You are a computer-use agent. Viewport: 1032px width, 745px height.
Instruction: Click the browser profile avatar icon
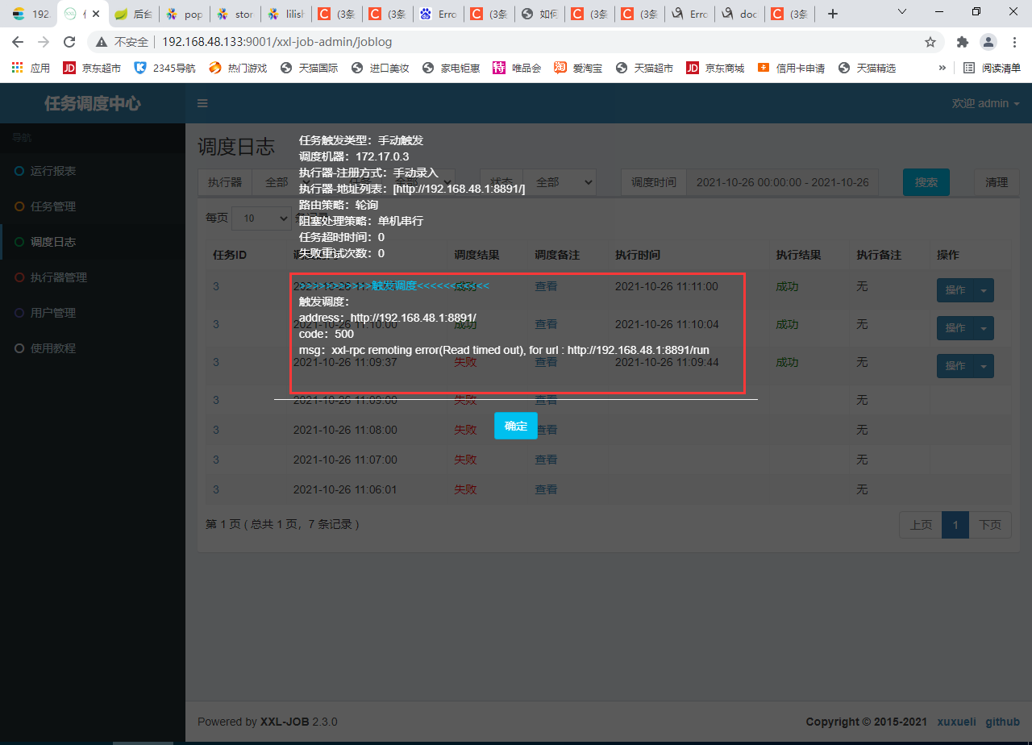pos(988,42)
